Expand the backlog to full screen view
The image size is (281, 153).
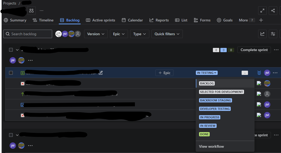pos(262,11)
